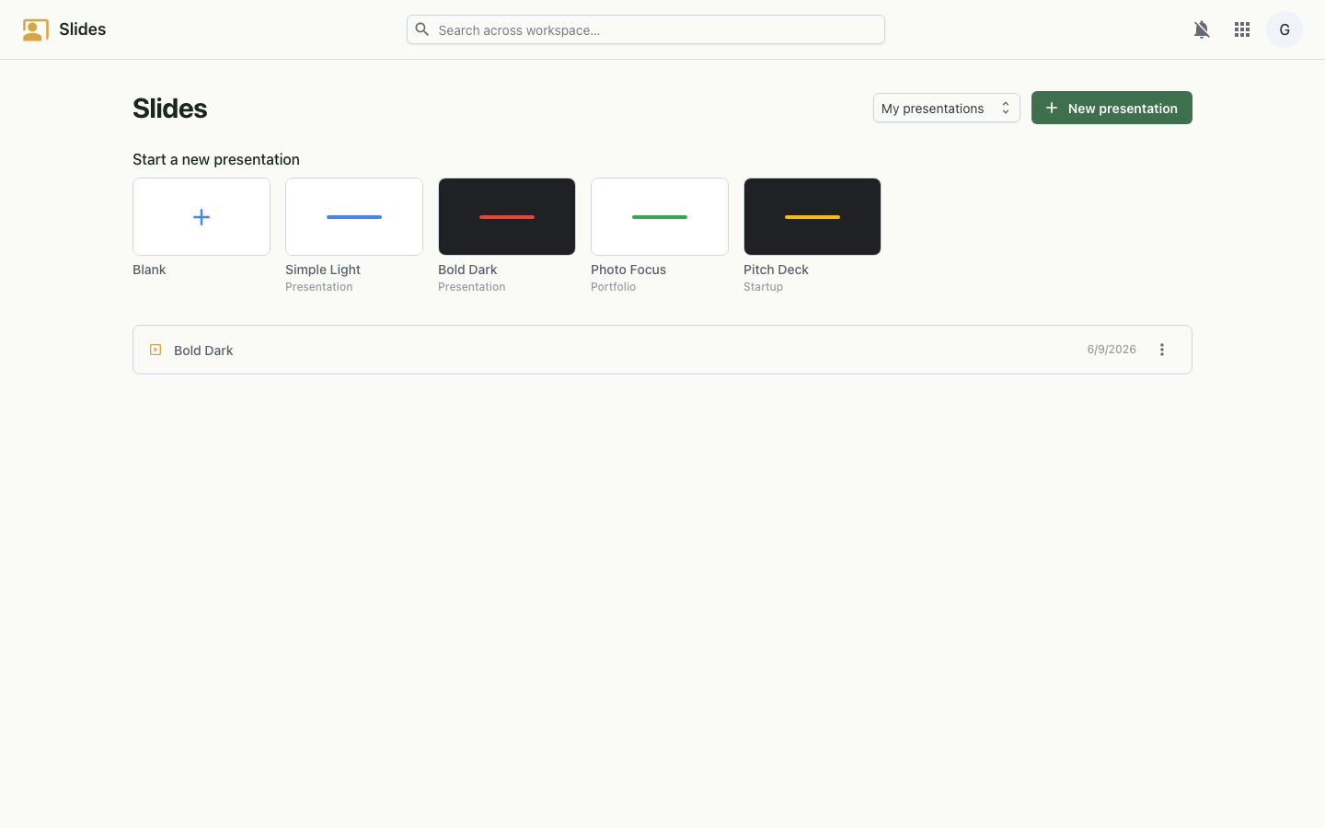Click the Blank template label
Screen dimensions: 1325x828
pos(149,270)
